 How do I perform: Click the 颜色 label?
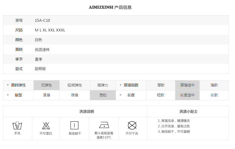19,40
